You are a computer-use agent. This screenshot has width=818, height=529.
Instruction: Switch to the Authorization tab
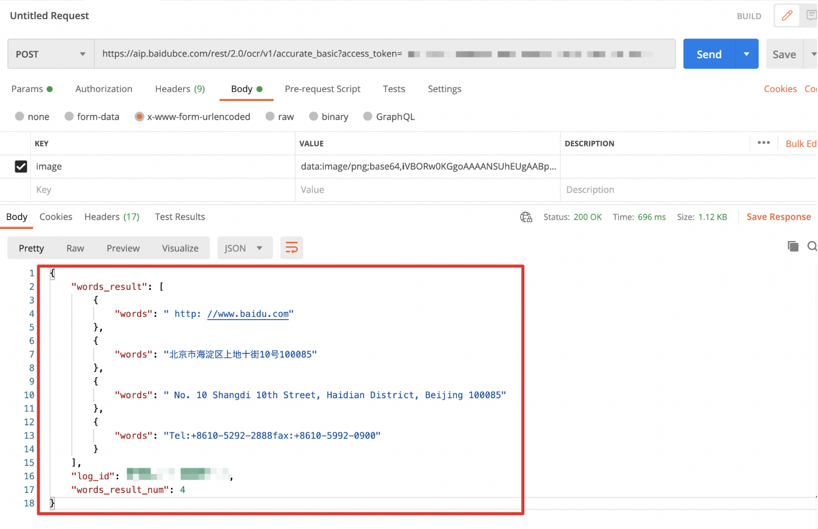104,89
